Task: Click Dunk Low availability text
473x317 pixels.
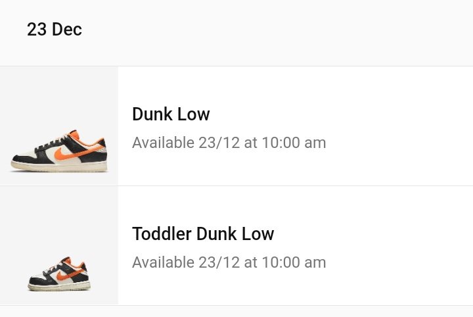Action: pyautogui.click(x=229, y=143)
